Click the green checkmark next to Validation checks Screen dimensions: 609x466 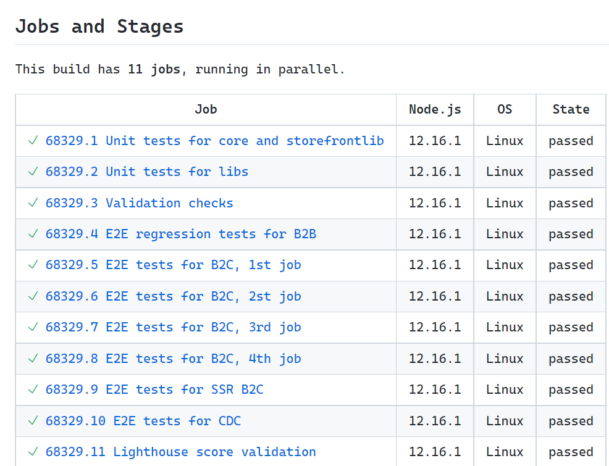pyautogui.click(x=33, y=203)
